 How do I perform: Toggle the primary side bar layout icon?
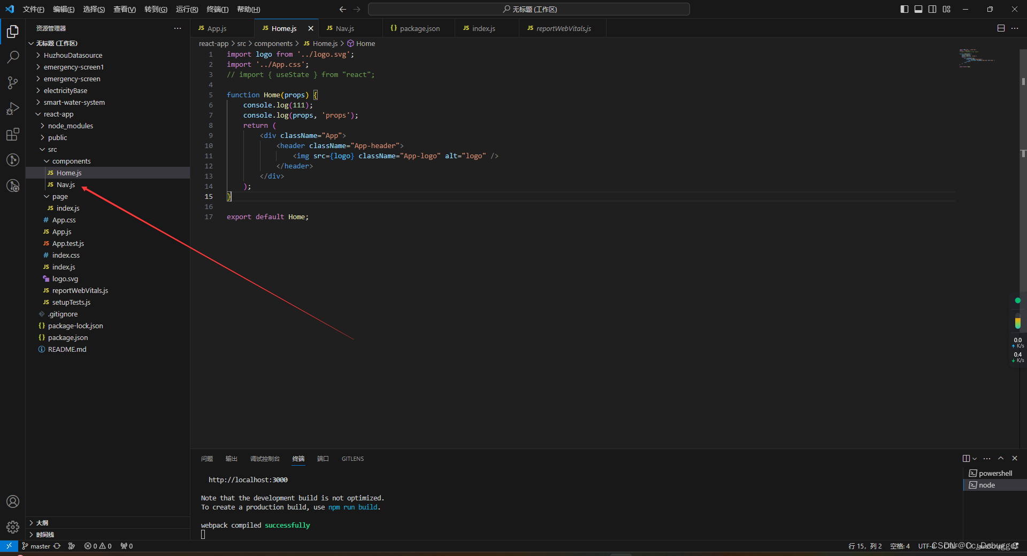pyautogui.click(x=905, y=9)
